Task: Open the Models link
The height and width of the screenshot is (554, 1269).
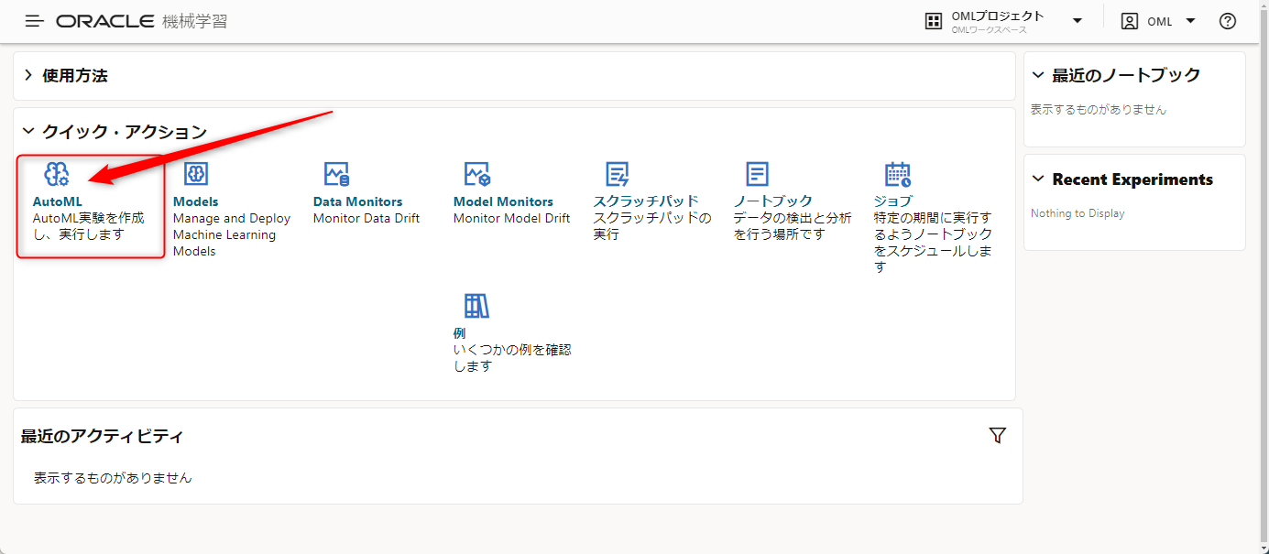Action: (x=196, y=201)
